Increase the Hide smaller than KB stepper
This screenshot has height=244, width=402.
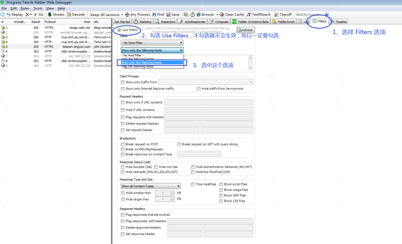tap(173, 191)
